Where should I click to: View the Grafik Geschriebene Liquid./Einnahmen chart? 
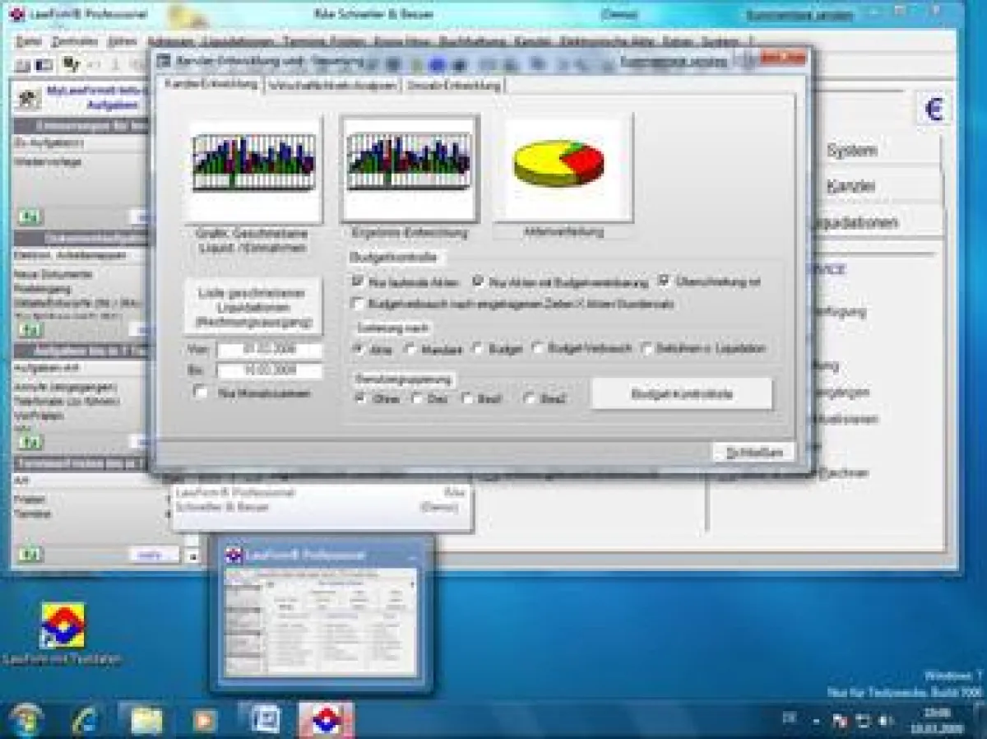pos(251,166)
